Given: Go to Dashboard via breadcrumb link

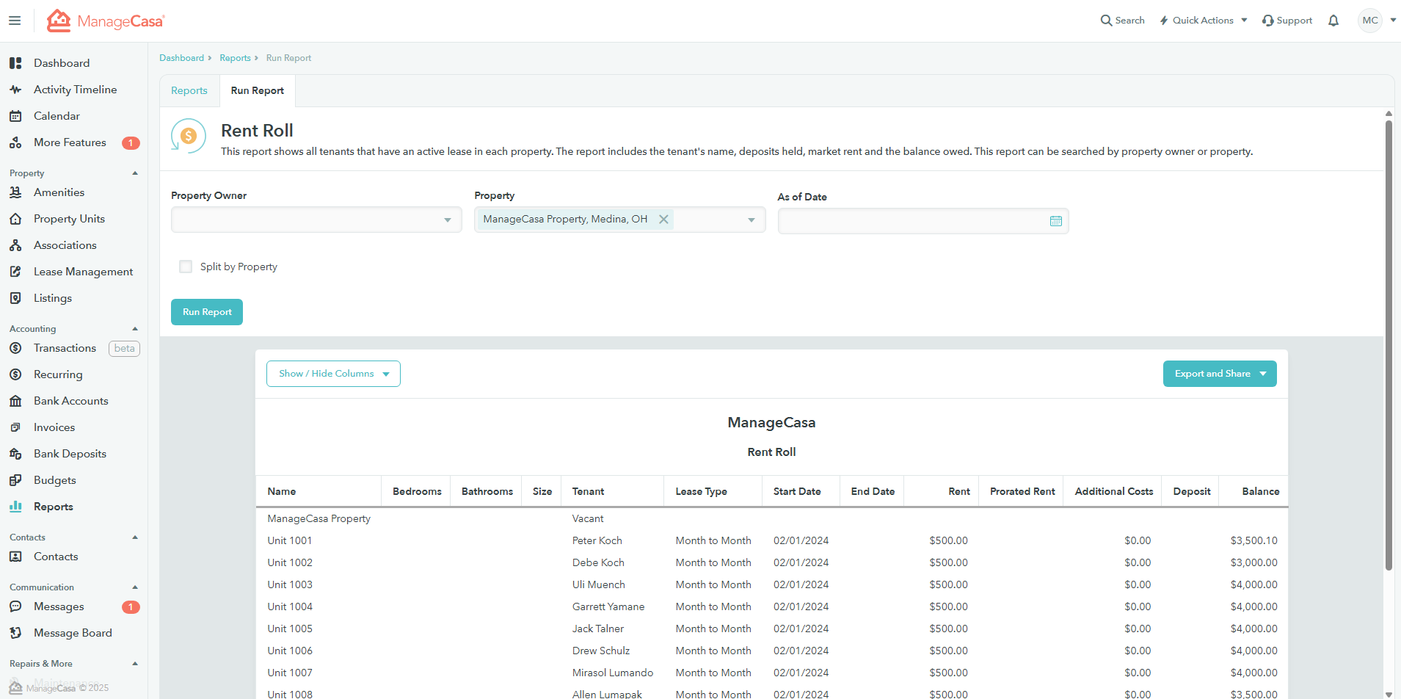Looking at the screenshot, I should point(181,58).
